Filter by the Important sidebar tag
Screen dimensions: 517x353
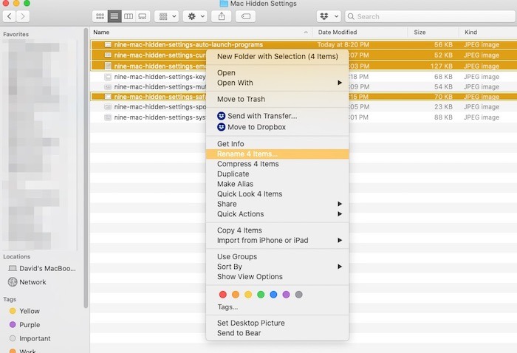30,338
